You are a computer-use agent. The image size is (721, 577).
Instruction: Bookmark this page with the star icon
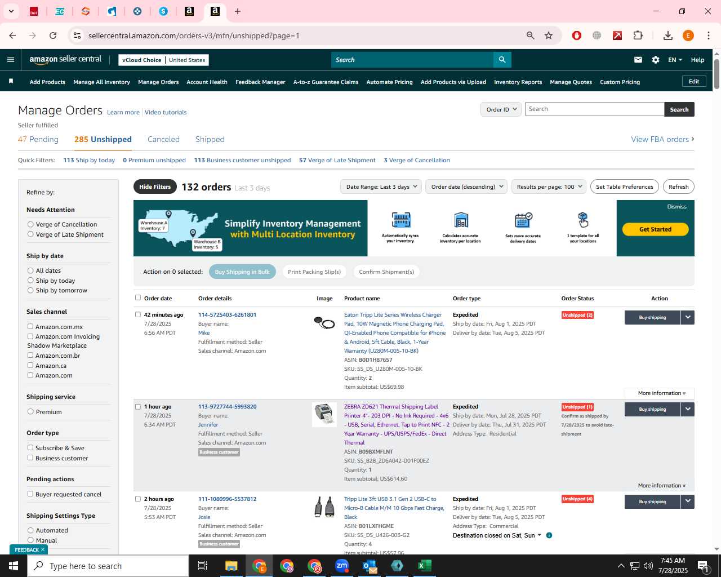coord(549,35)
